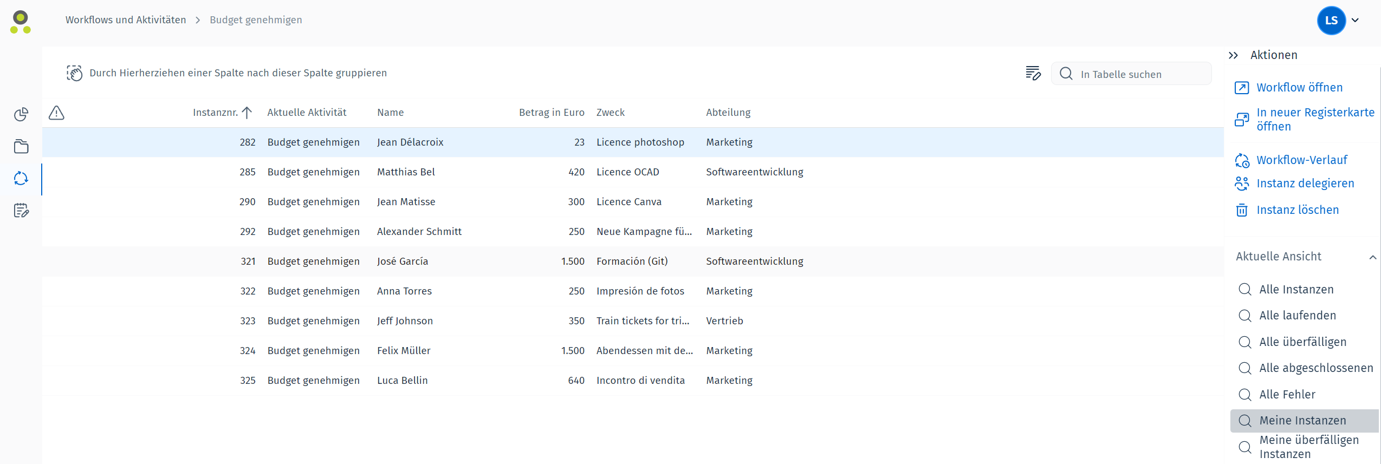This screenshot has width=1381, height=464.
Task: Select Meine überfälligen Instanzen view
Action: 1309,447
